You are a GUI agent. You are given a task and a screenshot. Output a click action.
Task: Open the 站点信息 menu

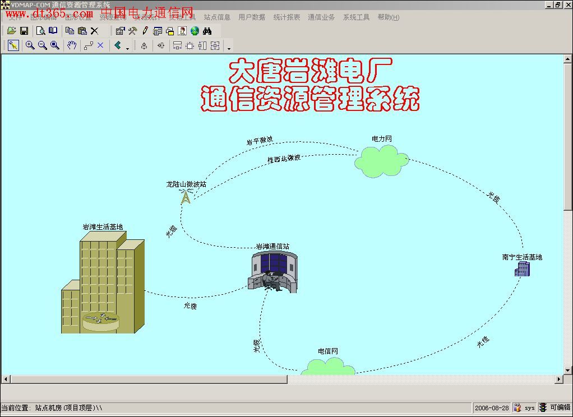[217, 17]
